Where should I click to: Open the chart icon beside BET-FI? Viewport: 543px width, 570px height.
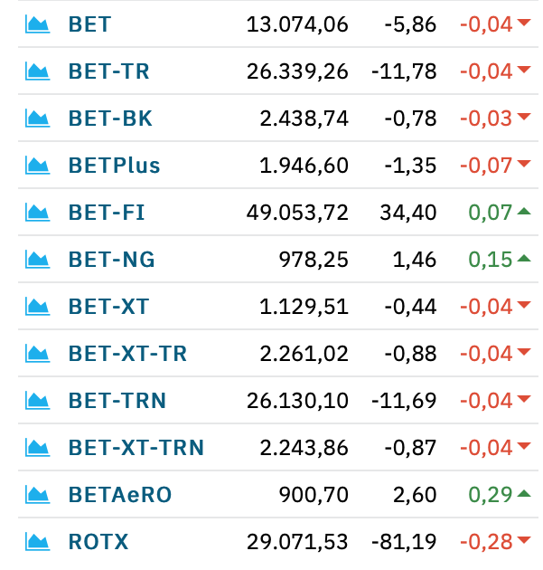coord(37,213)
